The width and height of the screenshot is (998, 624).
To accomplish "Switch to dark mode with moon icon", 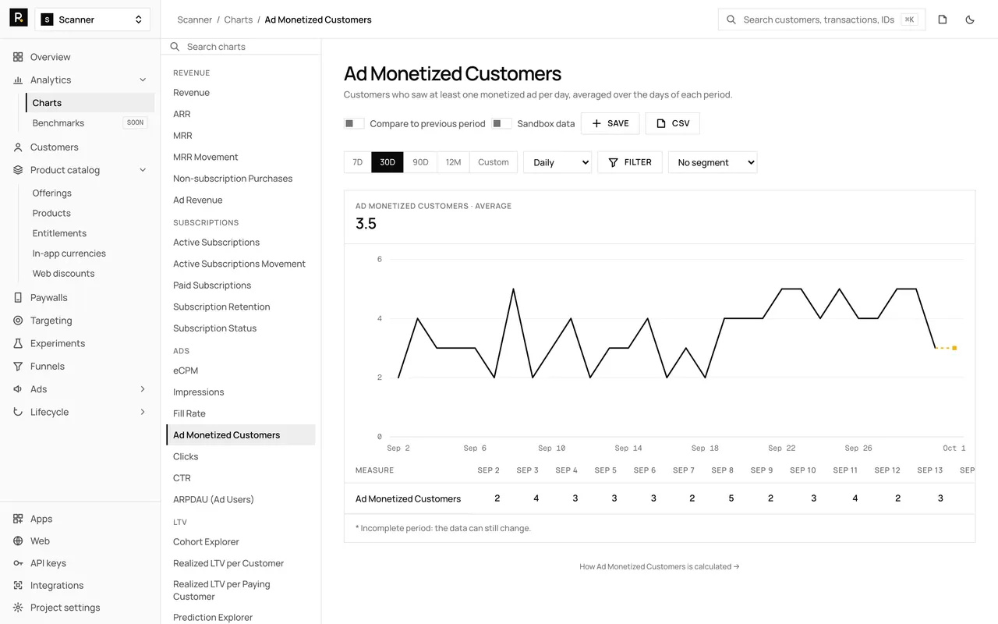I will 970,19.
